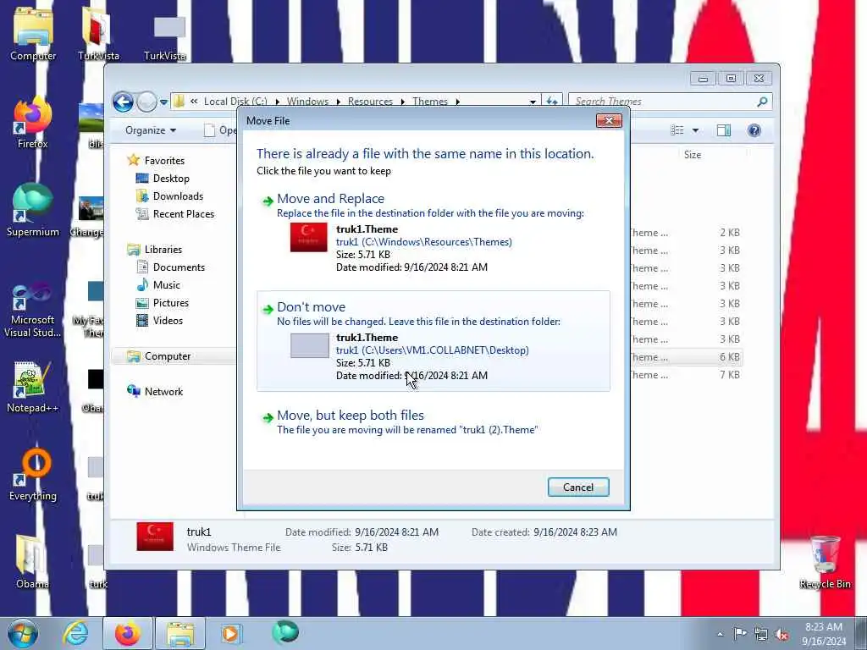Screen dimensions: 867x650
Task: Open Downloads in Favorites
Action: (x=178, y=196)
